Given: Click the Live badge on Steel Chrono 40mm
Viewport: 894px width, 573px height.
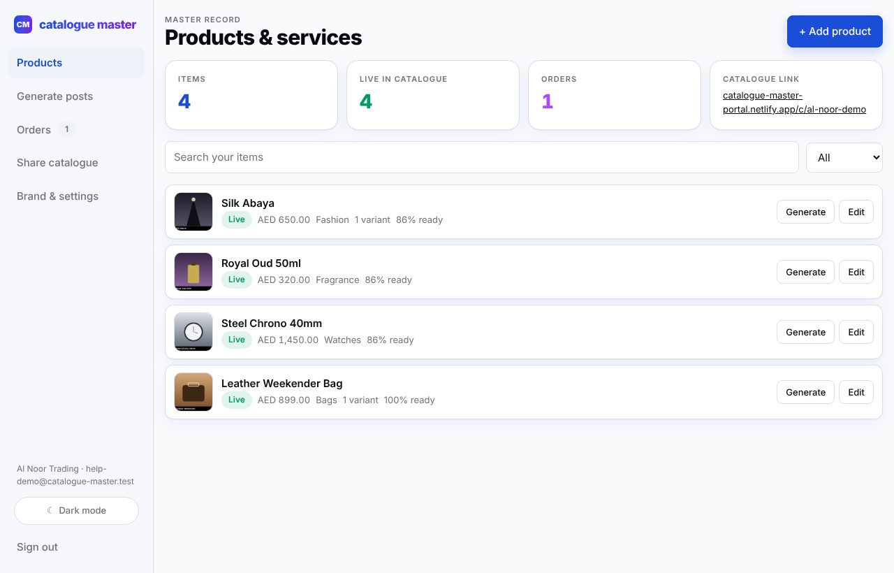Looking at the screenshot, I should tap(237, 340).
